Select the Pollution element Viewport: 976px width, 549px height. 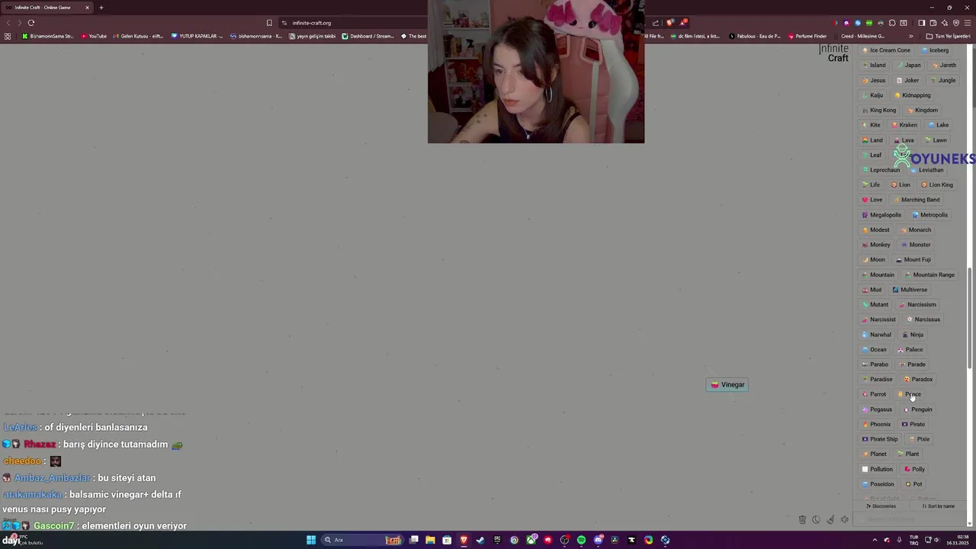tap(877, 470)
